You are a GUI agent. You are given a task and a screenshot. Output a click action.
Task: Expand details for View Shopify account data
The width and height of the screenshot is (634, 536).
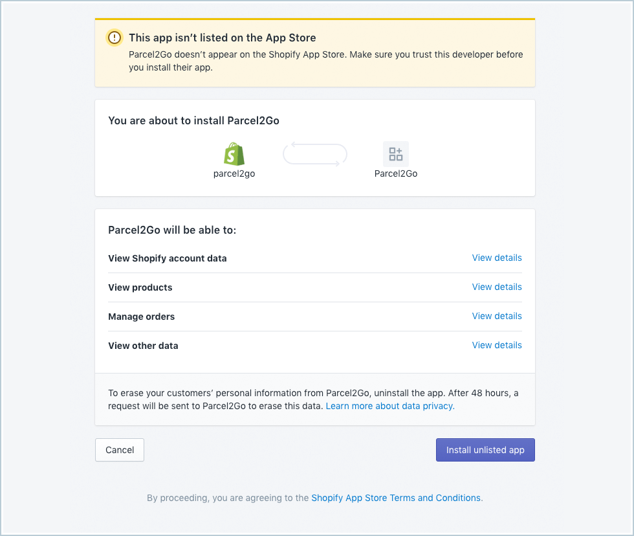pyautogui.click(x=496, y=258)
